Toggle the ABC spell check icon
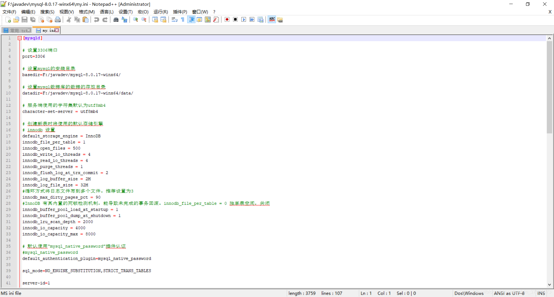This screenshot has height=297, width=554. 272,20
